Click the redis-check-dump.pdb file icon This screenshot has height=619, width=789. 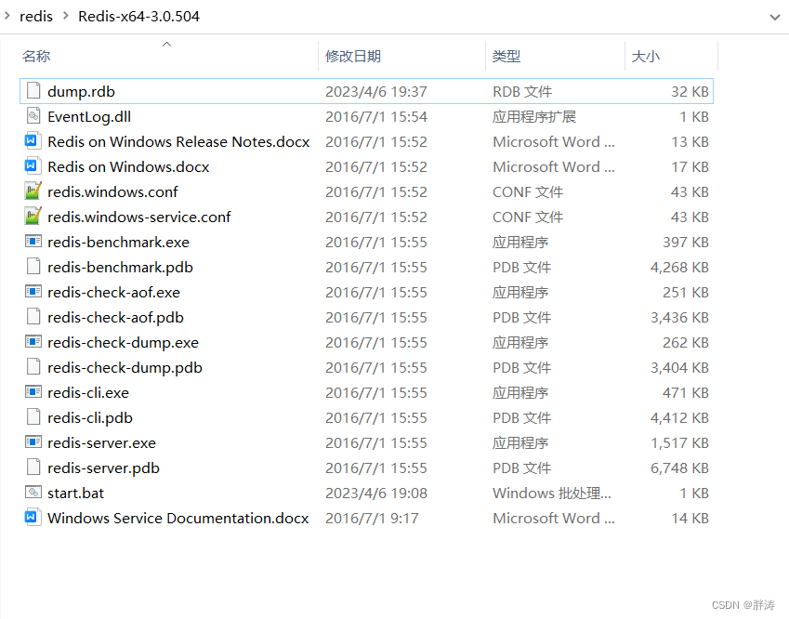[x=33, y=367]
